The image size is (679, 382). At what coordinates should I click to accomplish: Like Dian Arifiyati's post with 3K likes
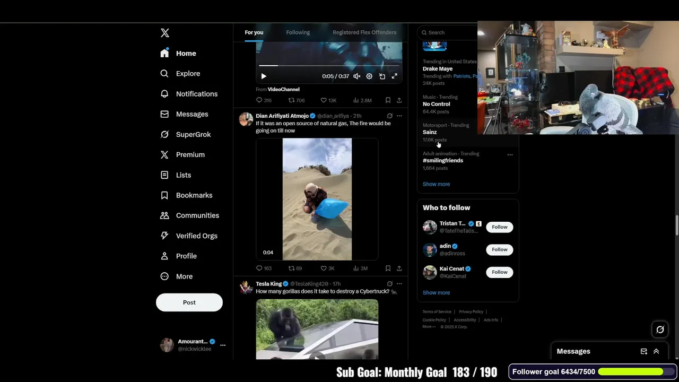(327, 268)
